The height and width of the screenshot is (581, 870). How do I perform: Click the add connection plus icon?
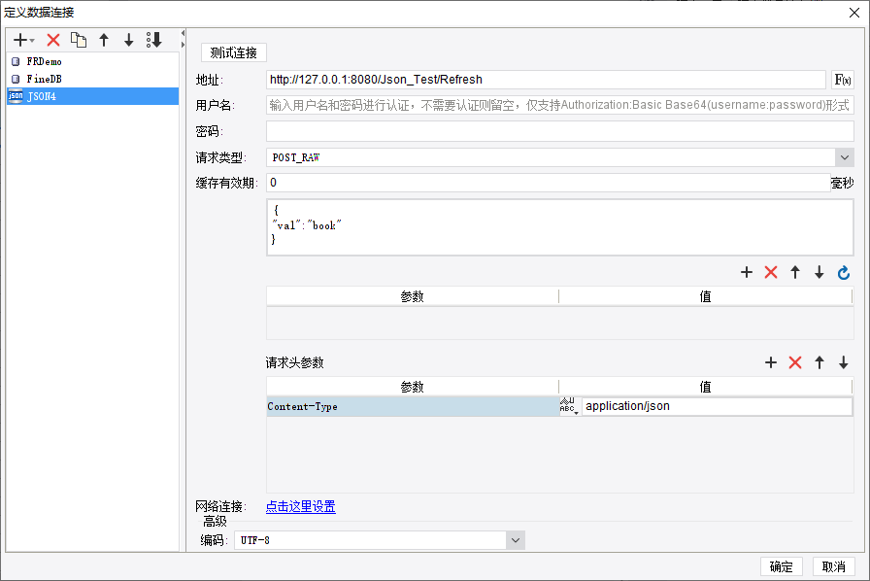pyautogui.click(x=20, y=40)
